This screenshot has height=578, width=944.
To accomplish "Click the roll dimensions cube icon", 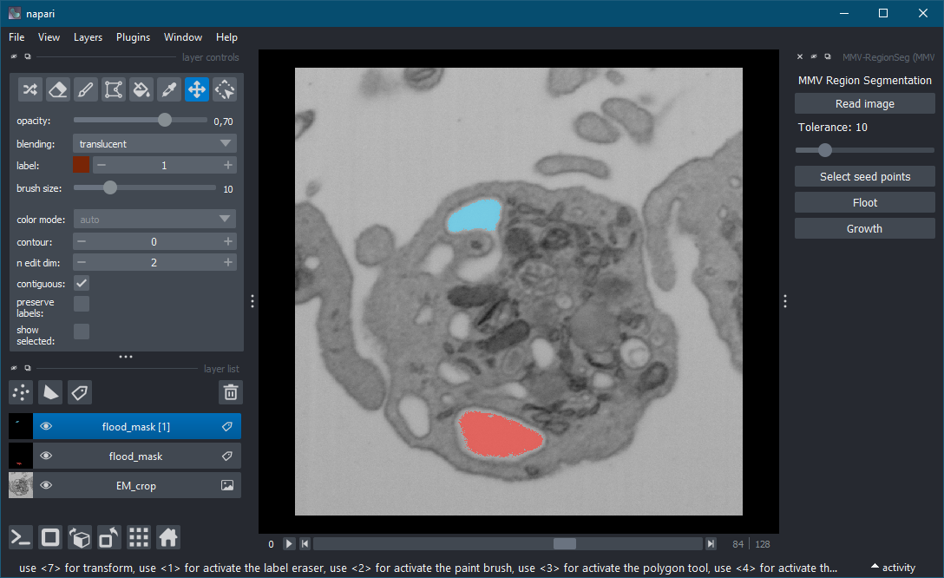I will point(80,537).
